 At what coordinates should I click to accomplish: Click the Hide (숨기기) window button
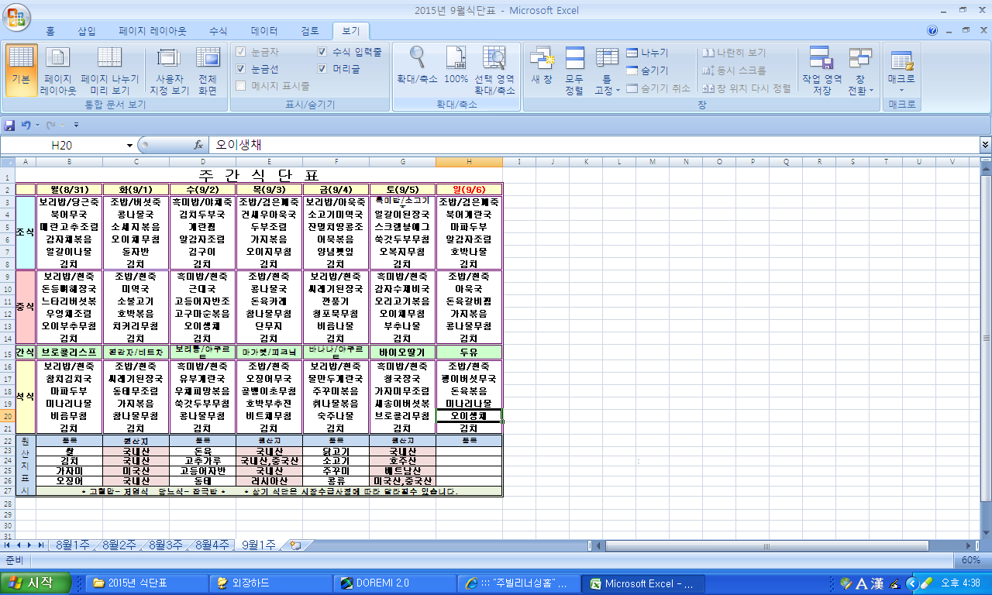click(x=647, y=71)
